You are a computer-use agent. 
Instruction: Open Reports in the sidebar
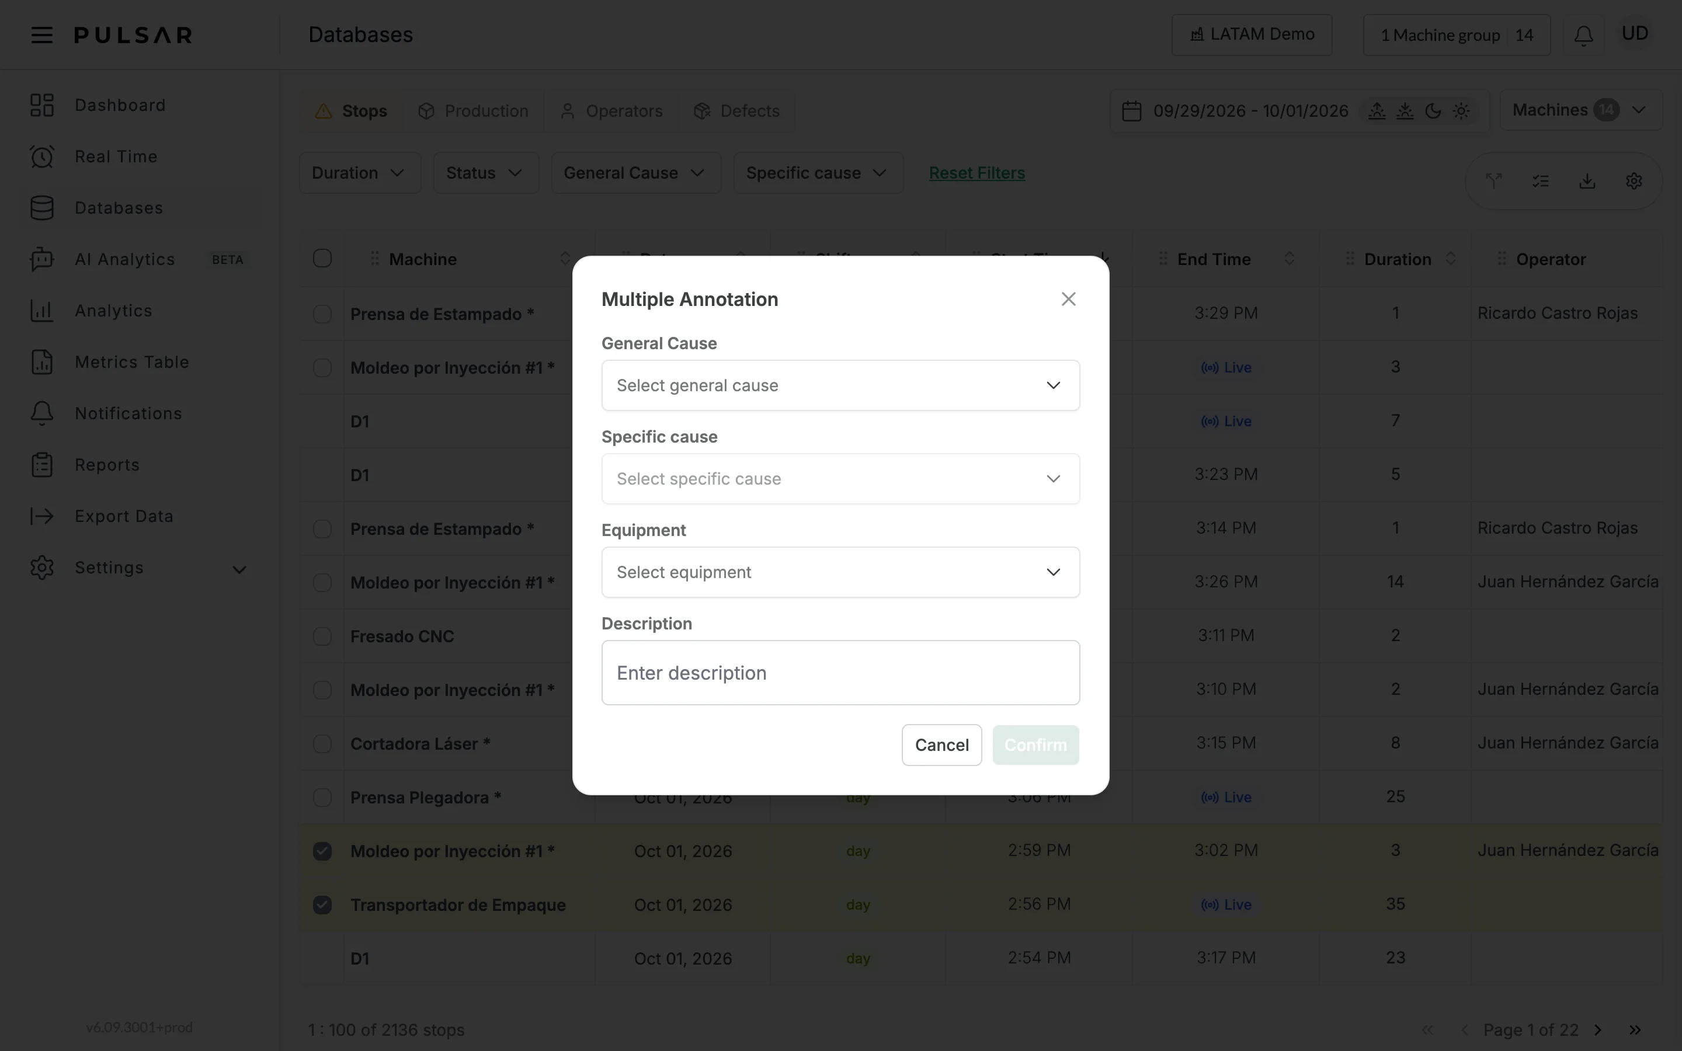[107, 465]
